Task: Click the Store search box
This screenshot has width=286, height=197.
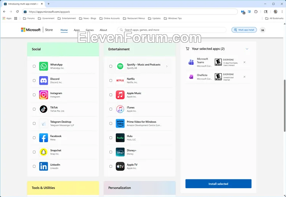Action: click(172, 30)
